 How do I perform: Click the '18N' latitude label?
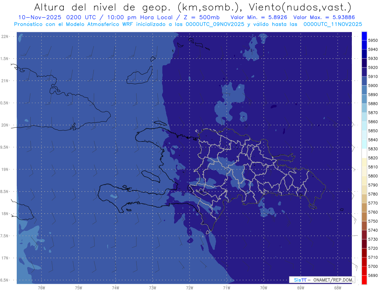click(x=5, y=214)
